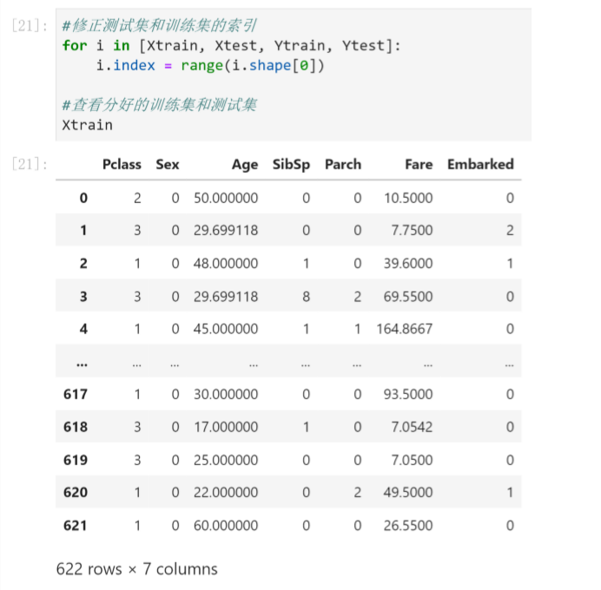Select row index 1 label
The width and height of the screenshot is (601, 590).
(x=83, y=230)
